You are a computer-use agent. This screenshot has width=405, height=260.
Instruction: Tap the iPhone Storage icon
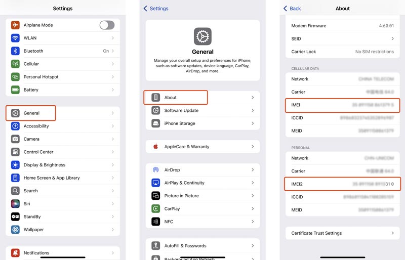click(x=156, y=123)
